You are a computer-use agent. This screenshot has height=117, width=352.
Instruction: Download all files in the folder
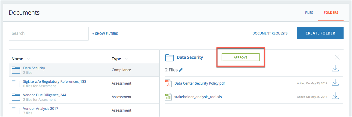pyautogui.click(x=335, y=68)
